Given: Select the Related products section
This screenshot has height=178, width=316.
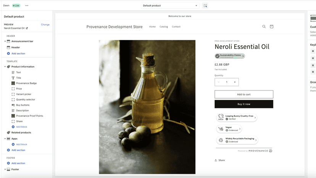Looking at the screenshot, I should coord(21,133).
